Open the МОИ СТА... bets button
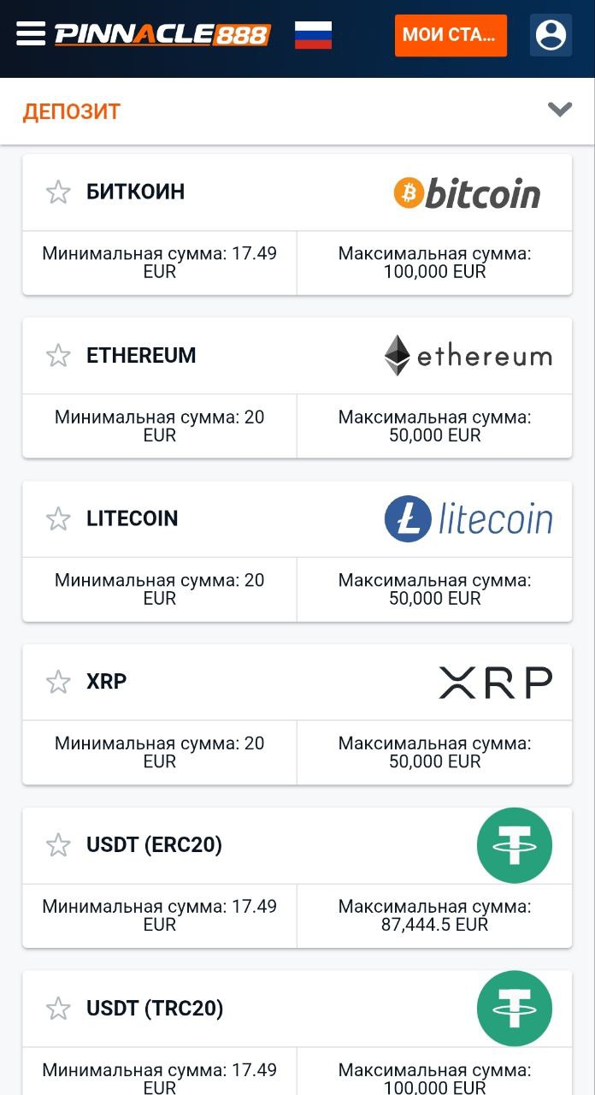Viewport: 595px width, 1095px height. click(x=451, y=35)
